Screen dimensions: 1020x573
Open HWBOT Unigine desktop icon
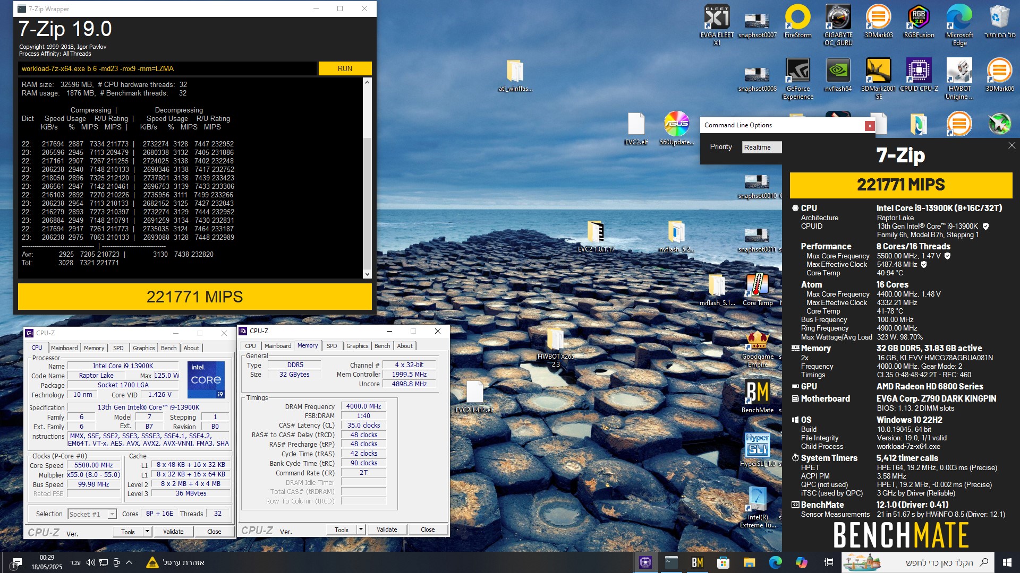click(959, 79)
